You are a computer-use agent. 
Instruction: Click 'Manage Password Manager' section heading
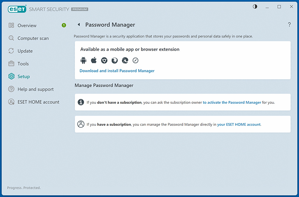pos(104,85)
